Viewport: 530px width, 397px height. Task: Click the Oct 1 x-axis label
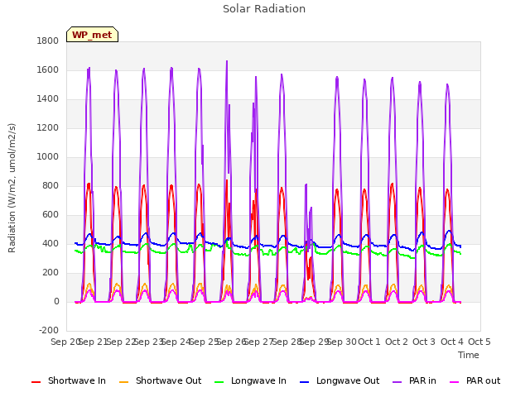pos(369,342)
